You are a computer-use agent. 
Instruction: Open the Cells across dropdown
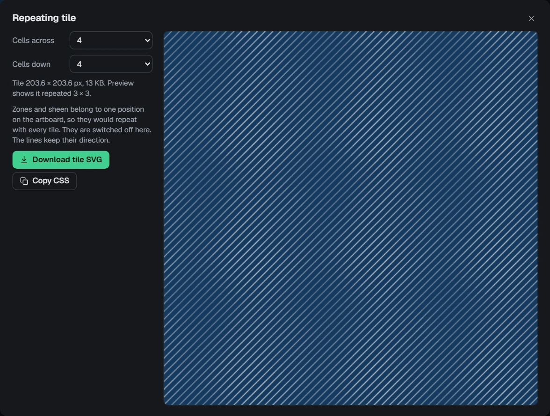(x=111, y=40)
